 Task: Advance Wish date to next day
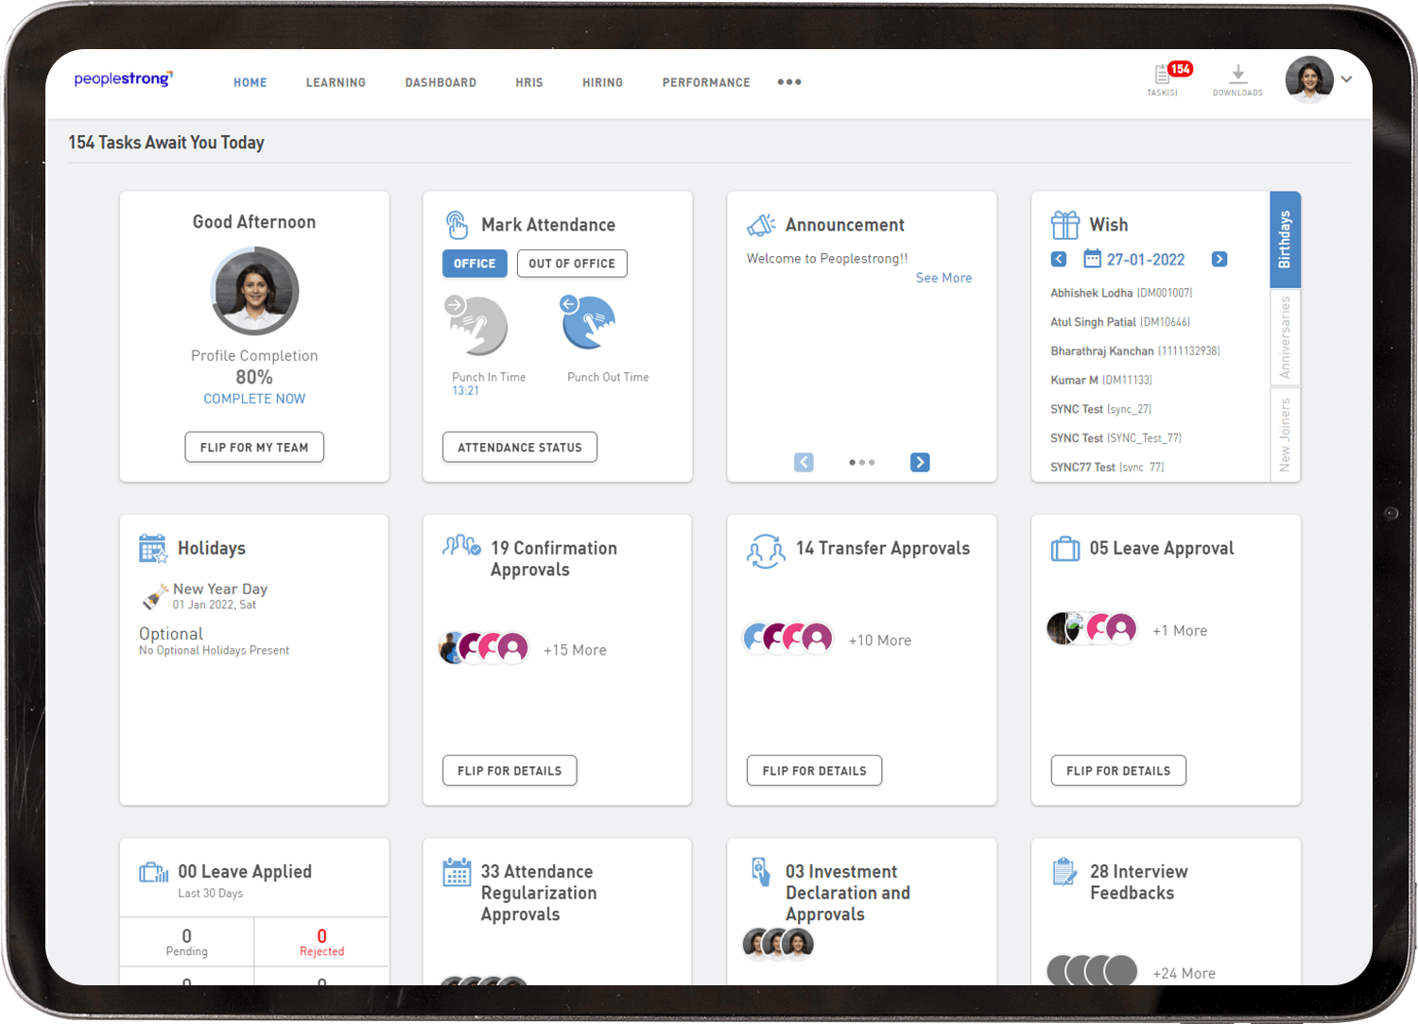(1219, 259)
